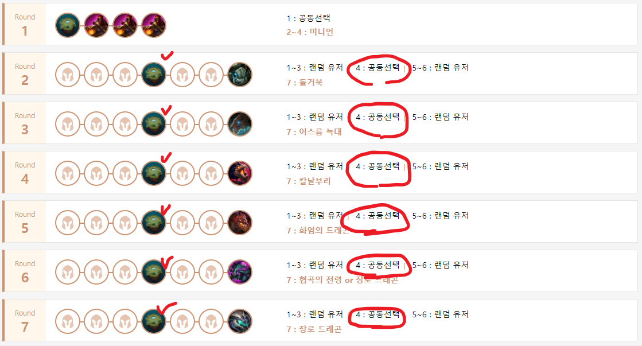The height and width of the screenshot is (346, 642).
Task: Click the check-marked carousel icon in Round 2
Action: (154, 75)
